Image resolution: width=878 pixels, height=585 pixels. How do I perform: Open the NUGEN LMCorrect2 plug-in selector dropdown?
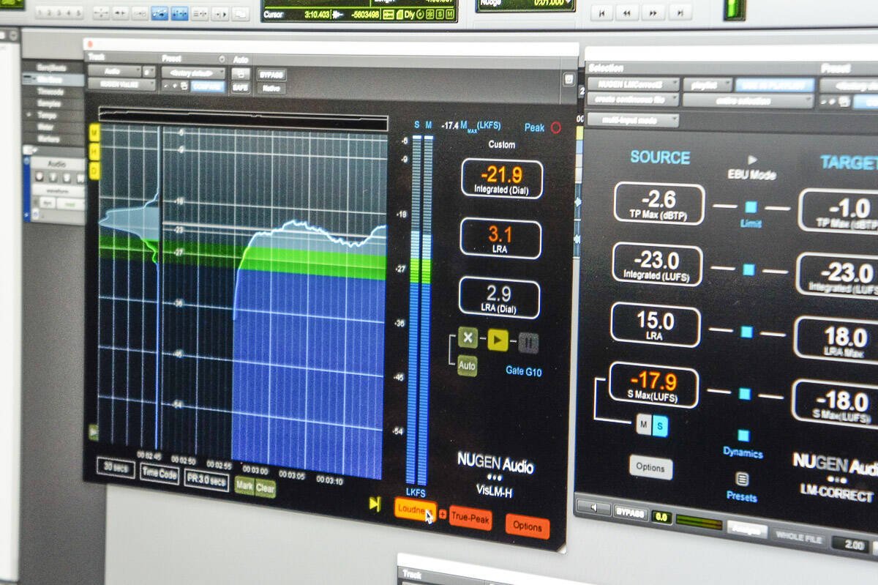(633, 84)
